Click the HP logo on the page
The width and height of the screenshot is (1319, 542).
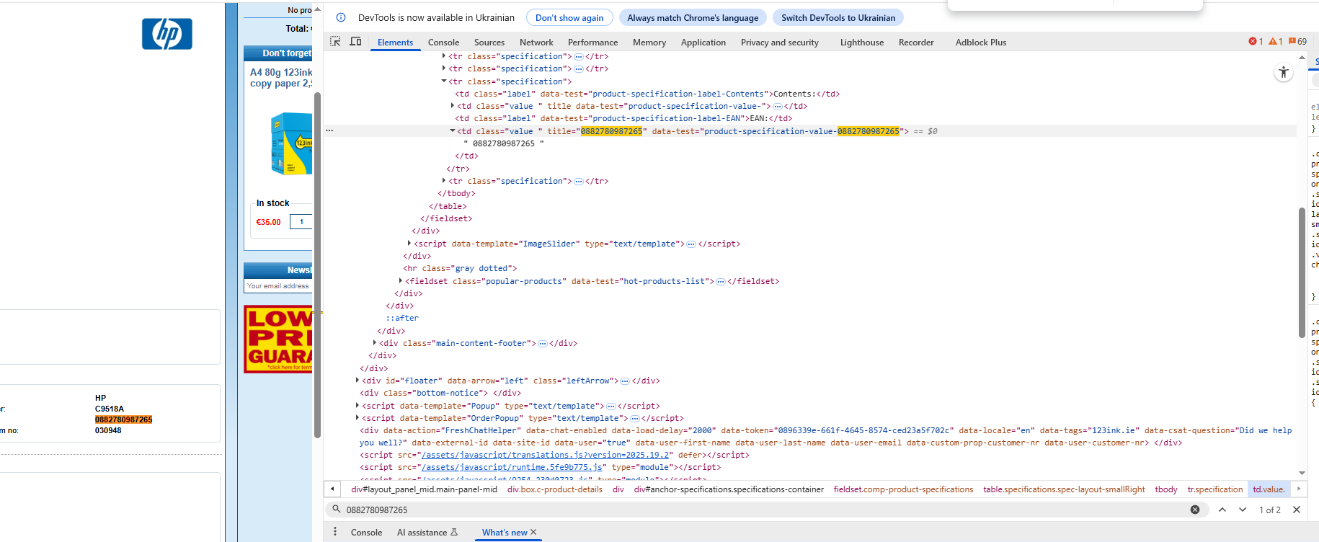[167, 34]
